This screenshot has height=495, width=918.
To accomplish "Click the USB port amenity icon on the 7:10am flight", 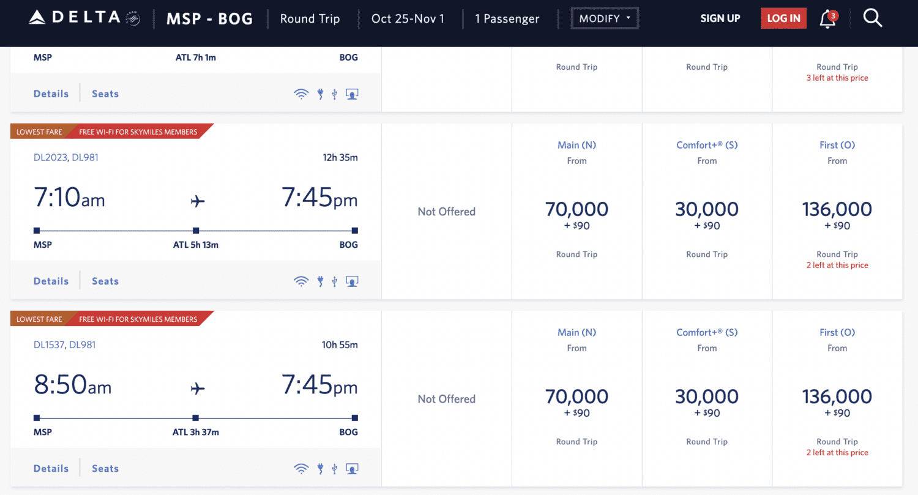I will point(334,281).
